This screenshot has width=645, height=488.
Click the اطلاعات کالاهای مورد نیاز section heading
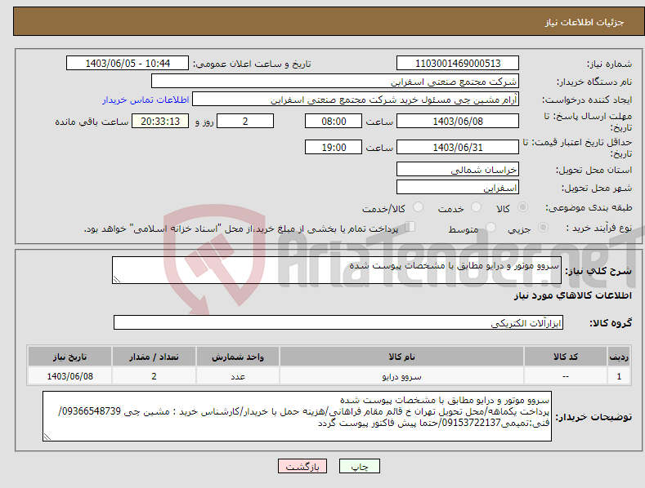point(572,295)
